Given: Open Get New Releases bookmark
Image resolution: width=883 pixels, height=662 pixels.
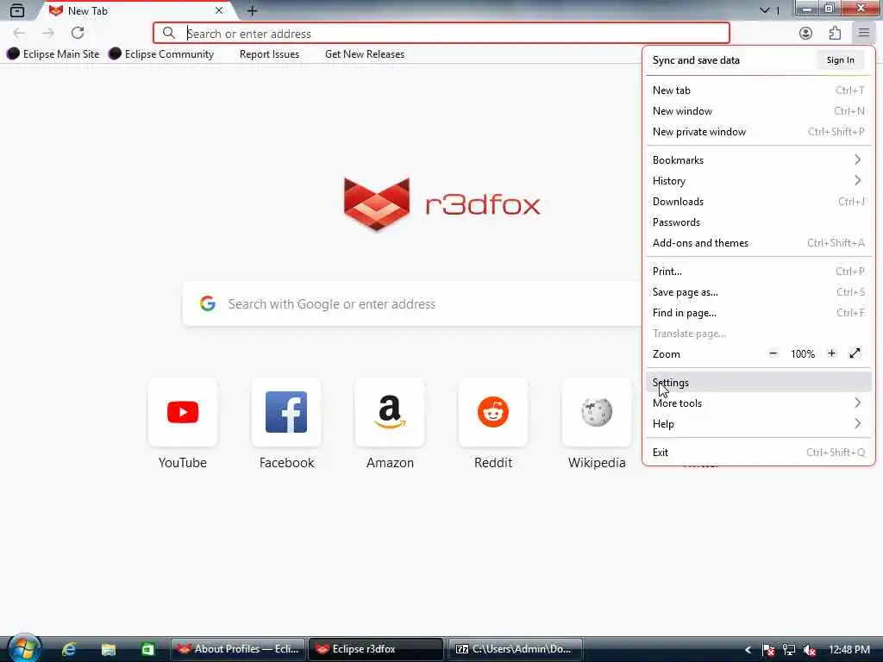Looking at the screenshot, I should 365,54.
